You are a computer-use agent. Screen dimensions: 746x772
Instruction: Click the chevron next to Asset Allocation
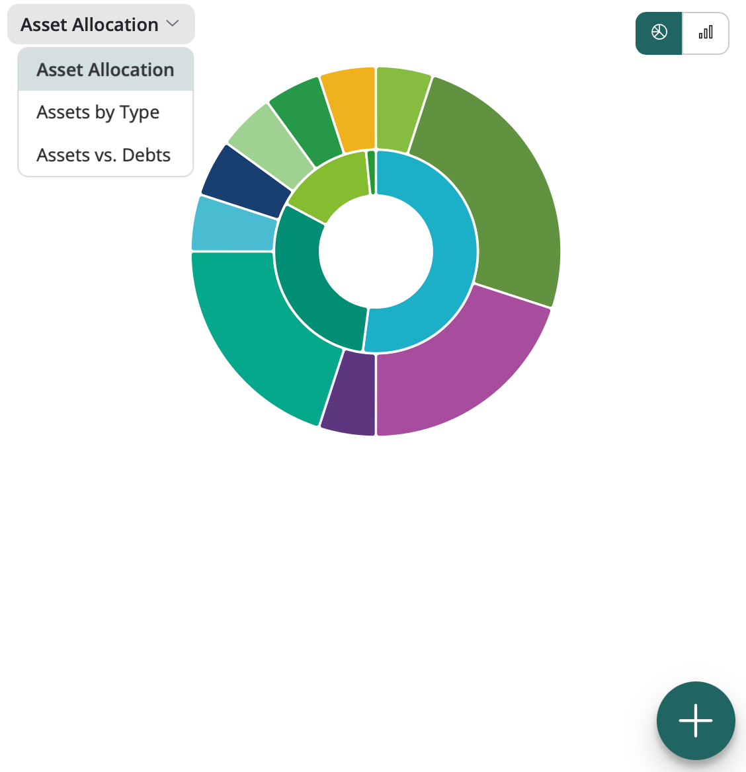pos(173,24)
